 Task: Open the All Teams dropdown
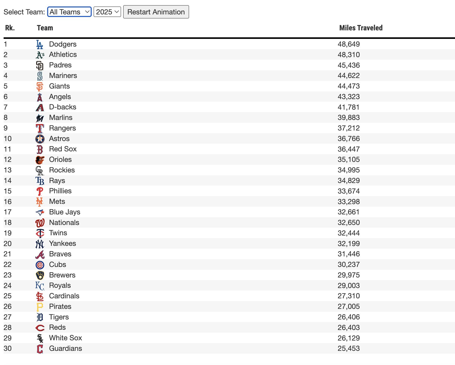(69, 12)
